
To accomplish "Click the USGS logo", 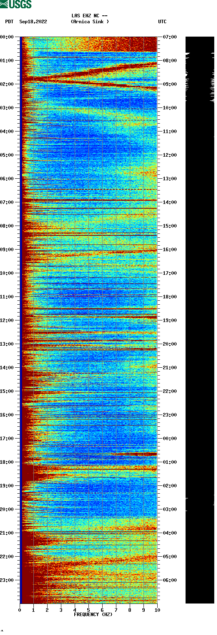I will click(16, 4).
